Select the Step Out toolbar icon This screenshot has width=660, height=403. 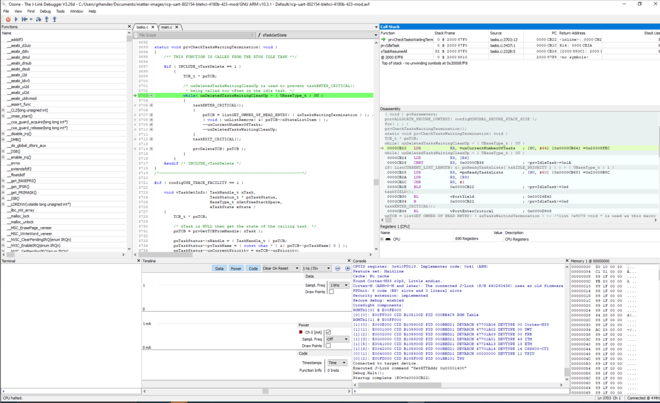(x=54, y=19)
